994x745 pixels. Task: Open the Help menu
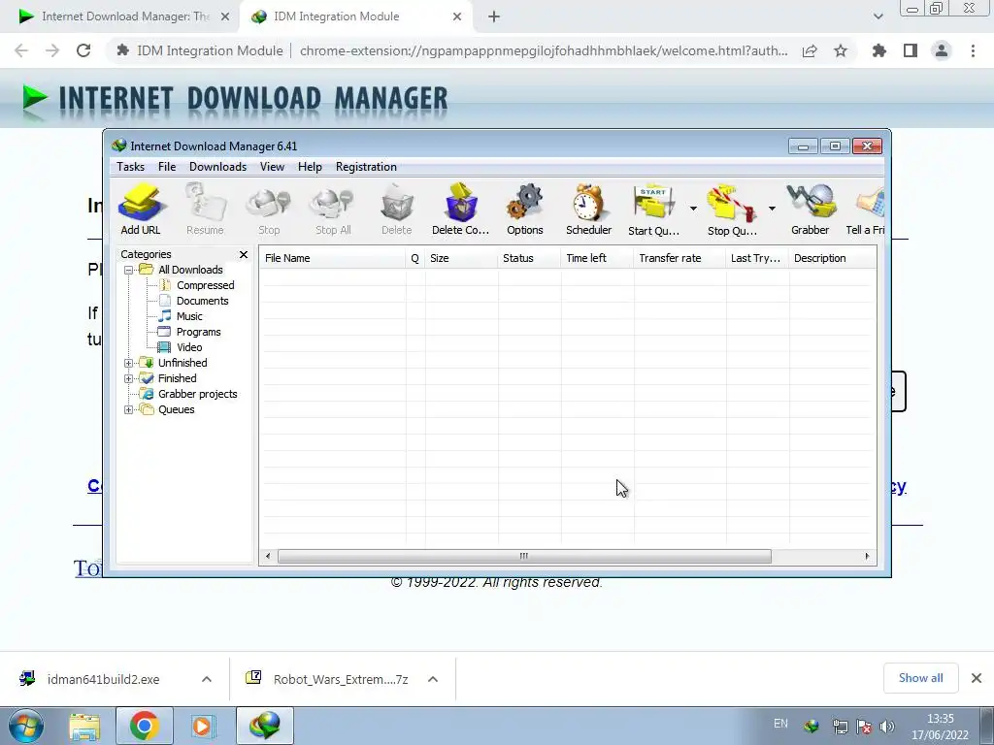tap(310, 167)
